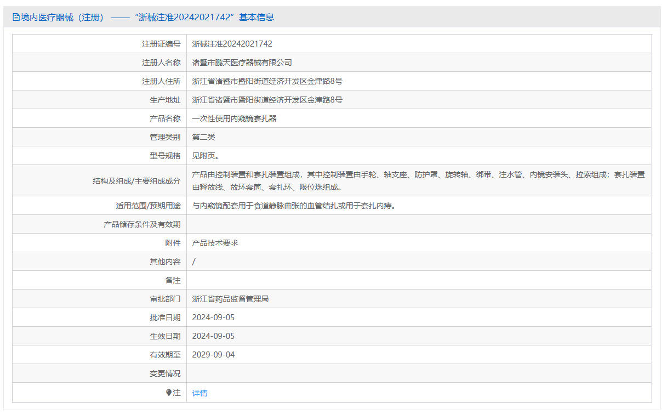Click the 管理类别 label

(x=165, y=137)
